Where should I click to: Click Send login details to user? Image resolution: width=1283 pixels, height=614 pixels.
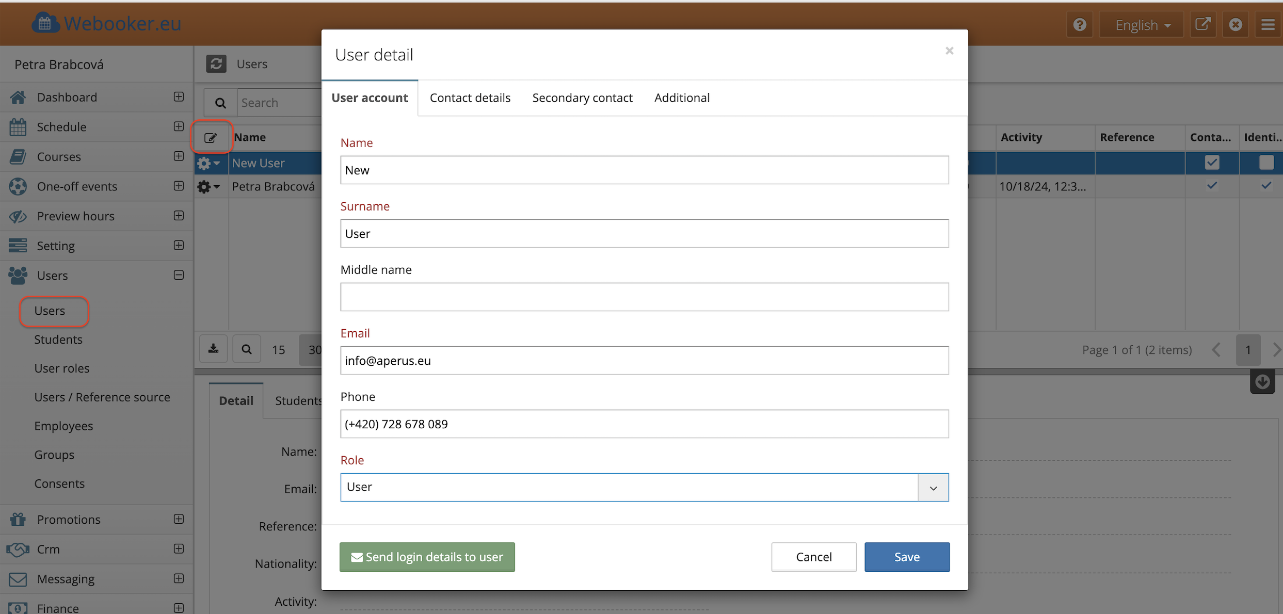tap(427, 557)
